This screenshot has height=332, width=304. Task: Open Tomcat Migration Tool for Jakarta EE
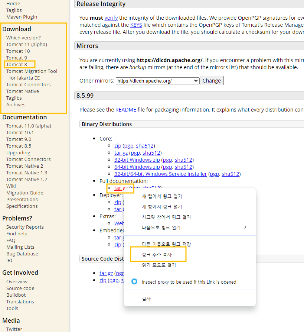32,74
